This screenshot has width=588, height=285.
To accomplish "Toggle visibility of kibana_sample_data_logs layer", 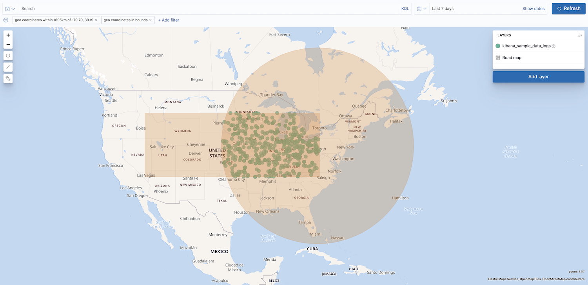I will [x=554, y=46].
